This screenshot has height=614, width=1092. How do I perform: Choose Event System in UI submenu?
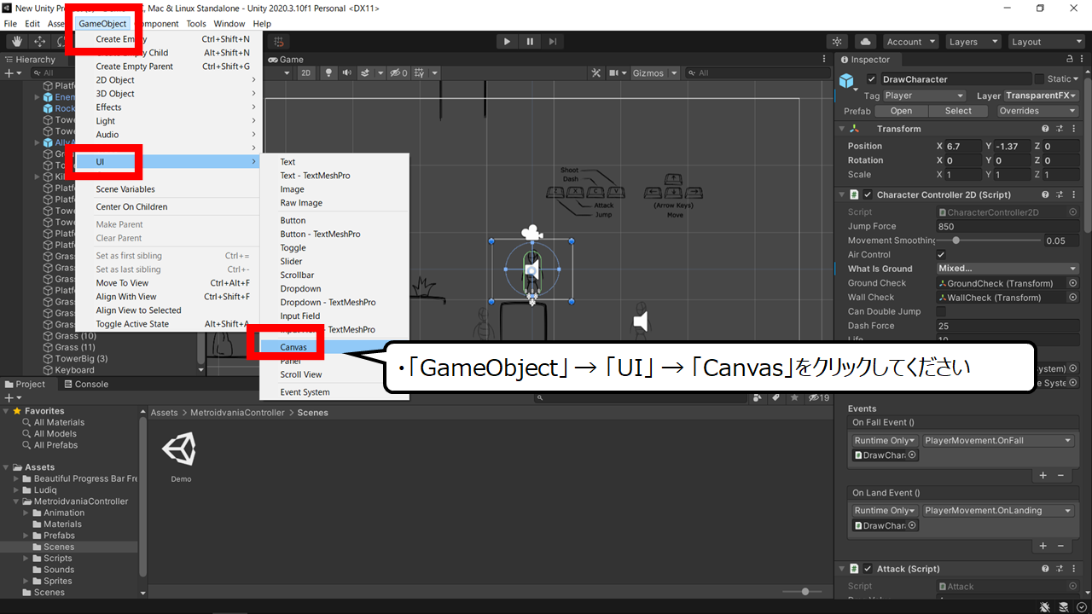pyautogui.click(x=334, y=392)
